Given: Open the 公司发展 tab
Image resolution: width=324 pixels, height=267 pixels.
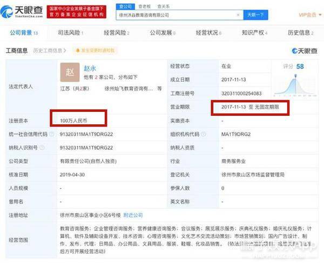Looking at the screenshot, I should (163, 33).
